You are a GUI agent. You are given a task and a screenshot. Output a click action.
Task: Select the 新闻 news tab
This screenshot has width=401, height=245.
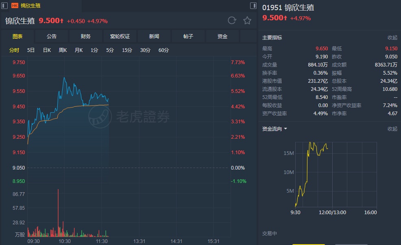click(154, 37)
